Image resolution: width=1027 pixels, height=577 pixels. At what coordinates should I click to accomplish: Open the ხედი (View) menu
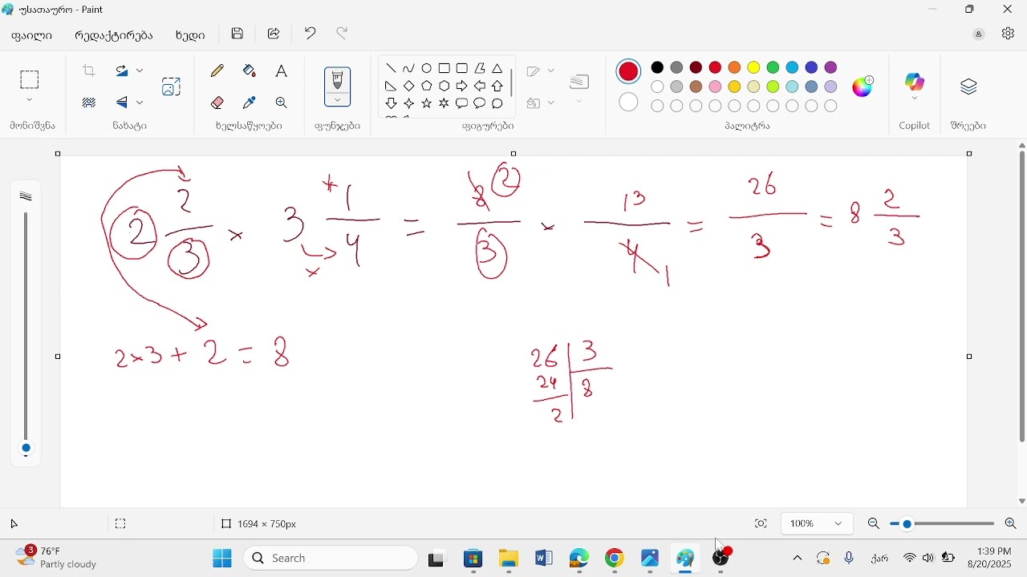point(190,36)
